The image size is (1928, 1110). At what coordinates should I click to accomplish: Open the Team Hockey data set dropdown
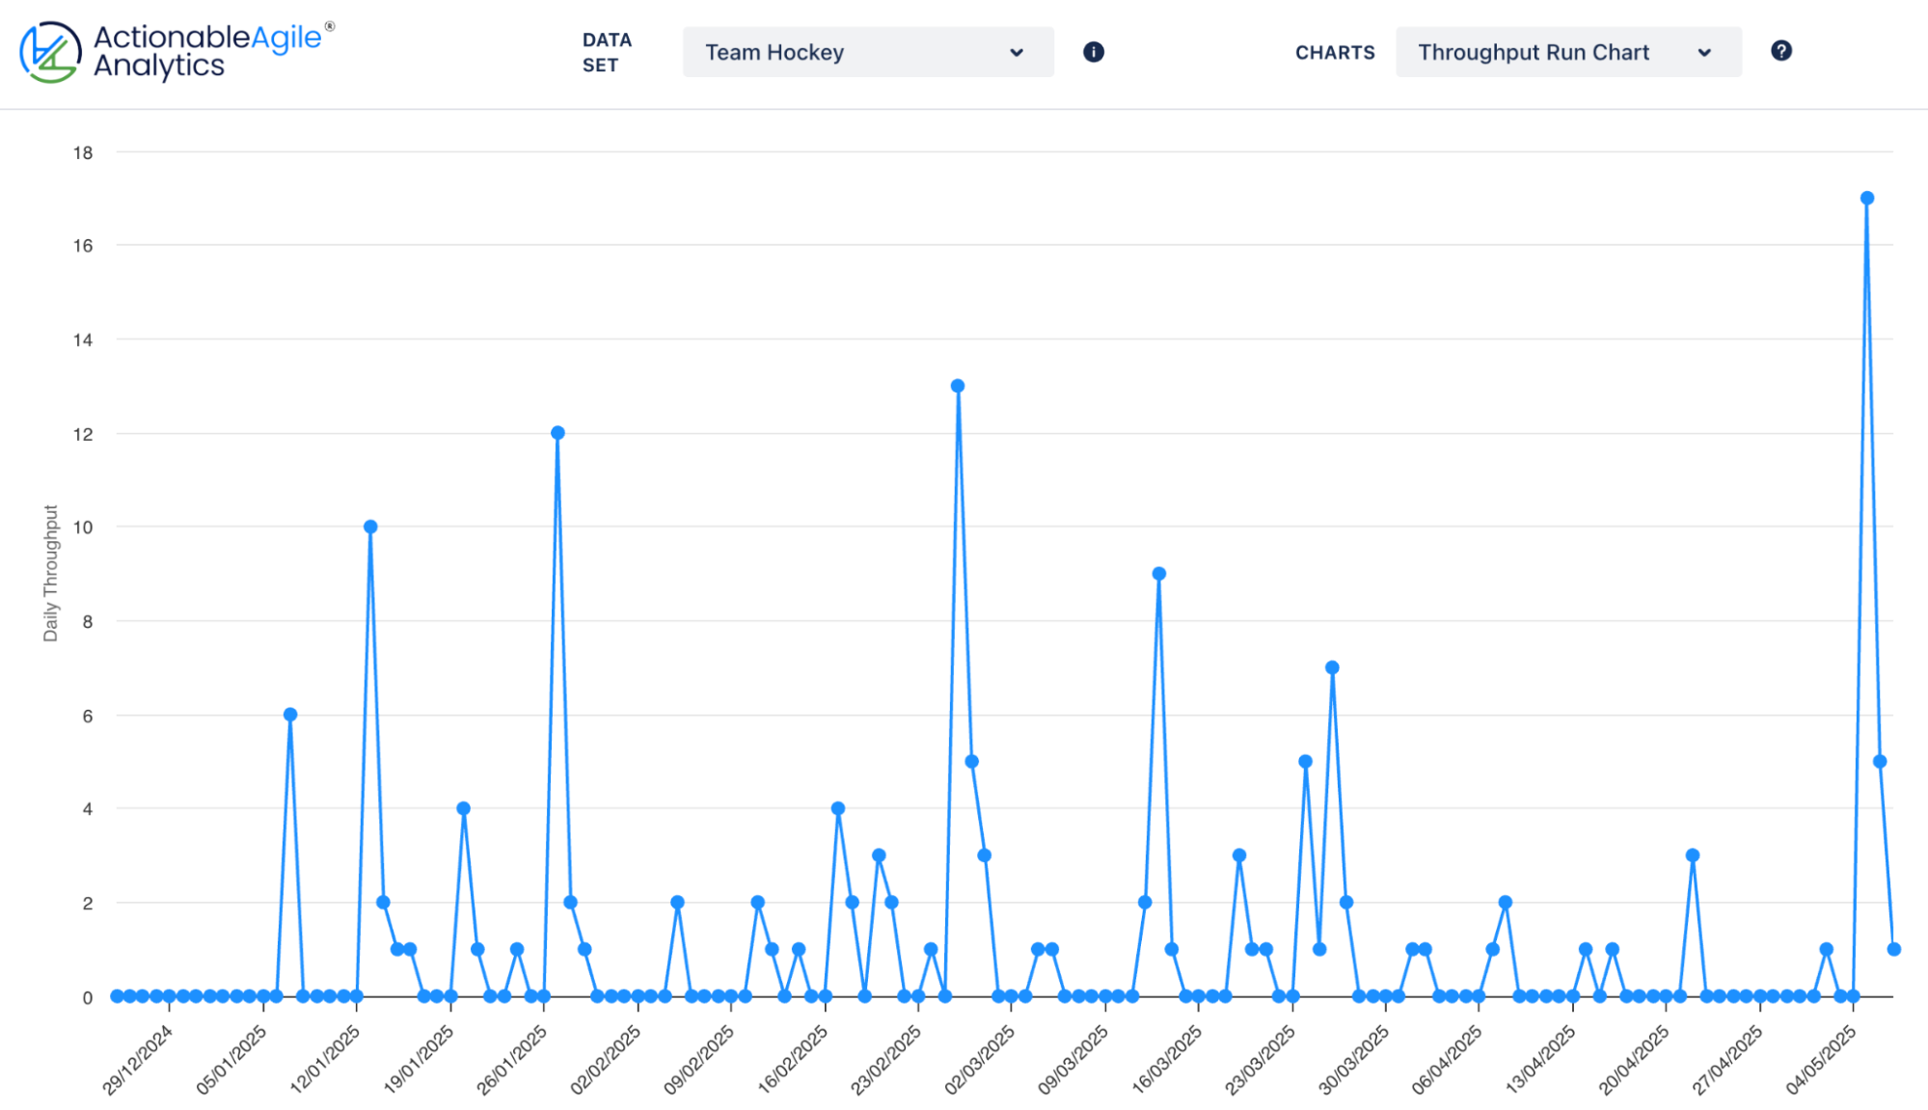867,52
